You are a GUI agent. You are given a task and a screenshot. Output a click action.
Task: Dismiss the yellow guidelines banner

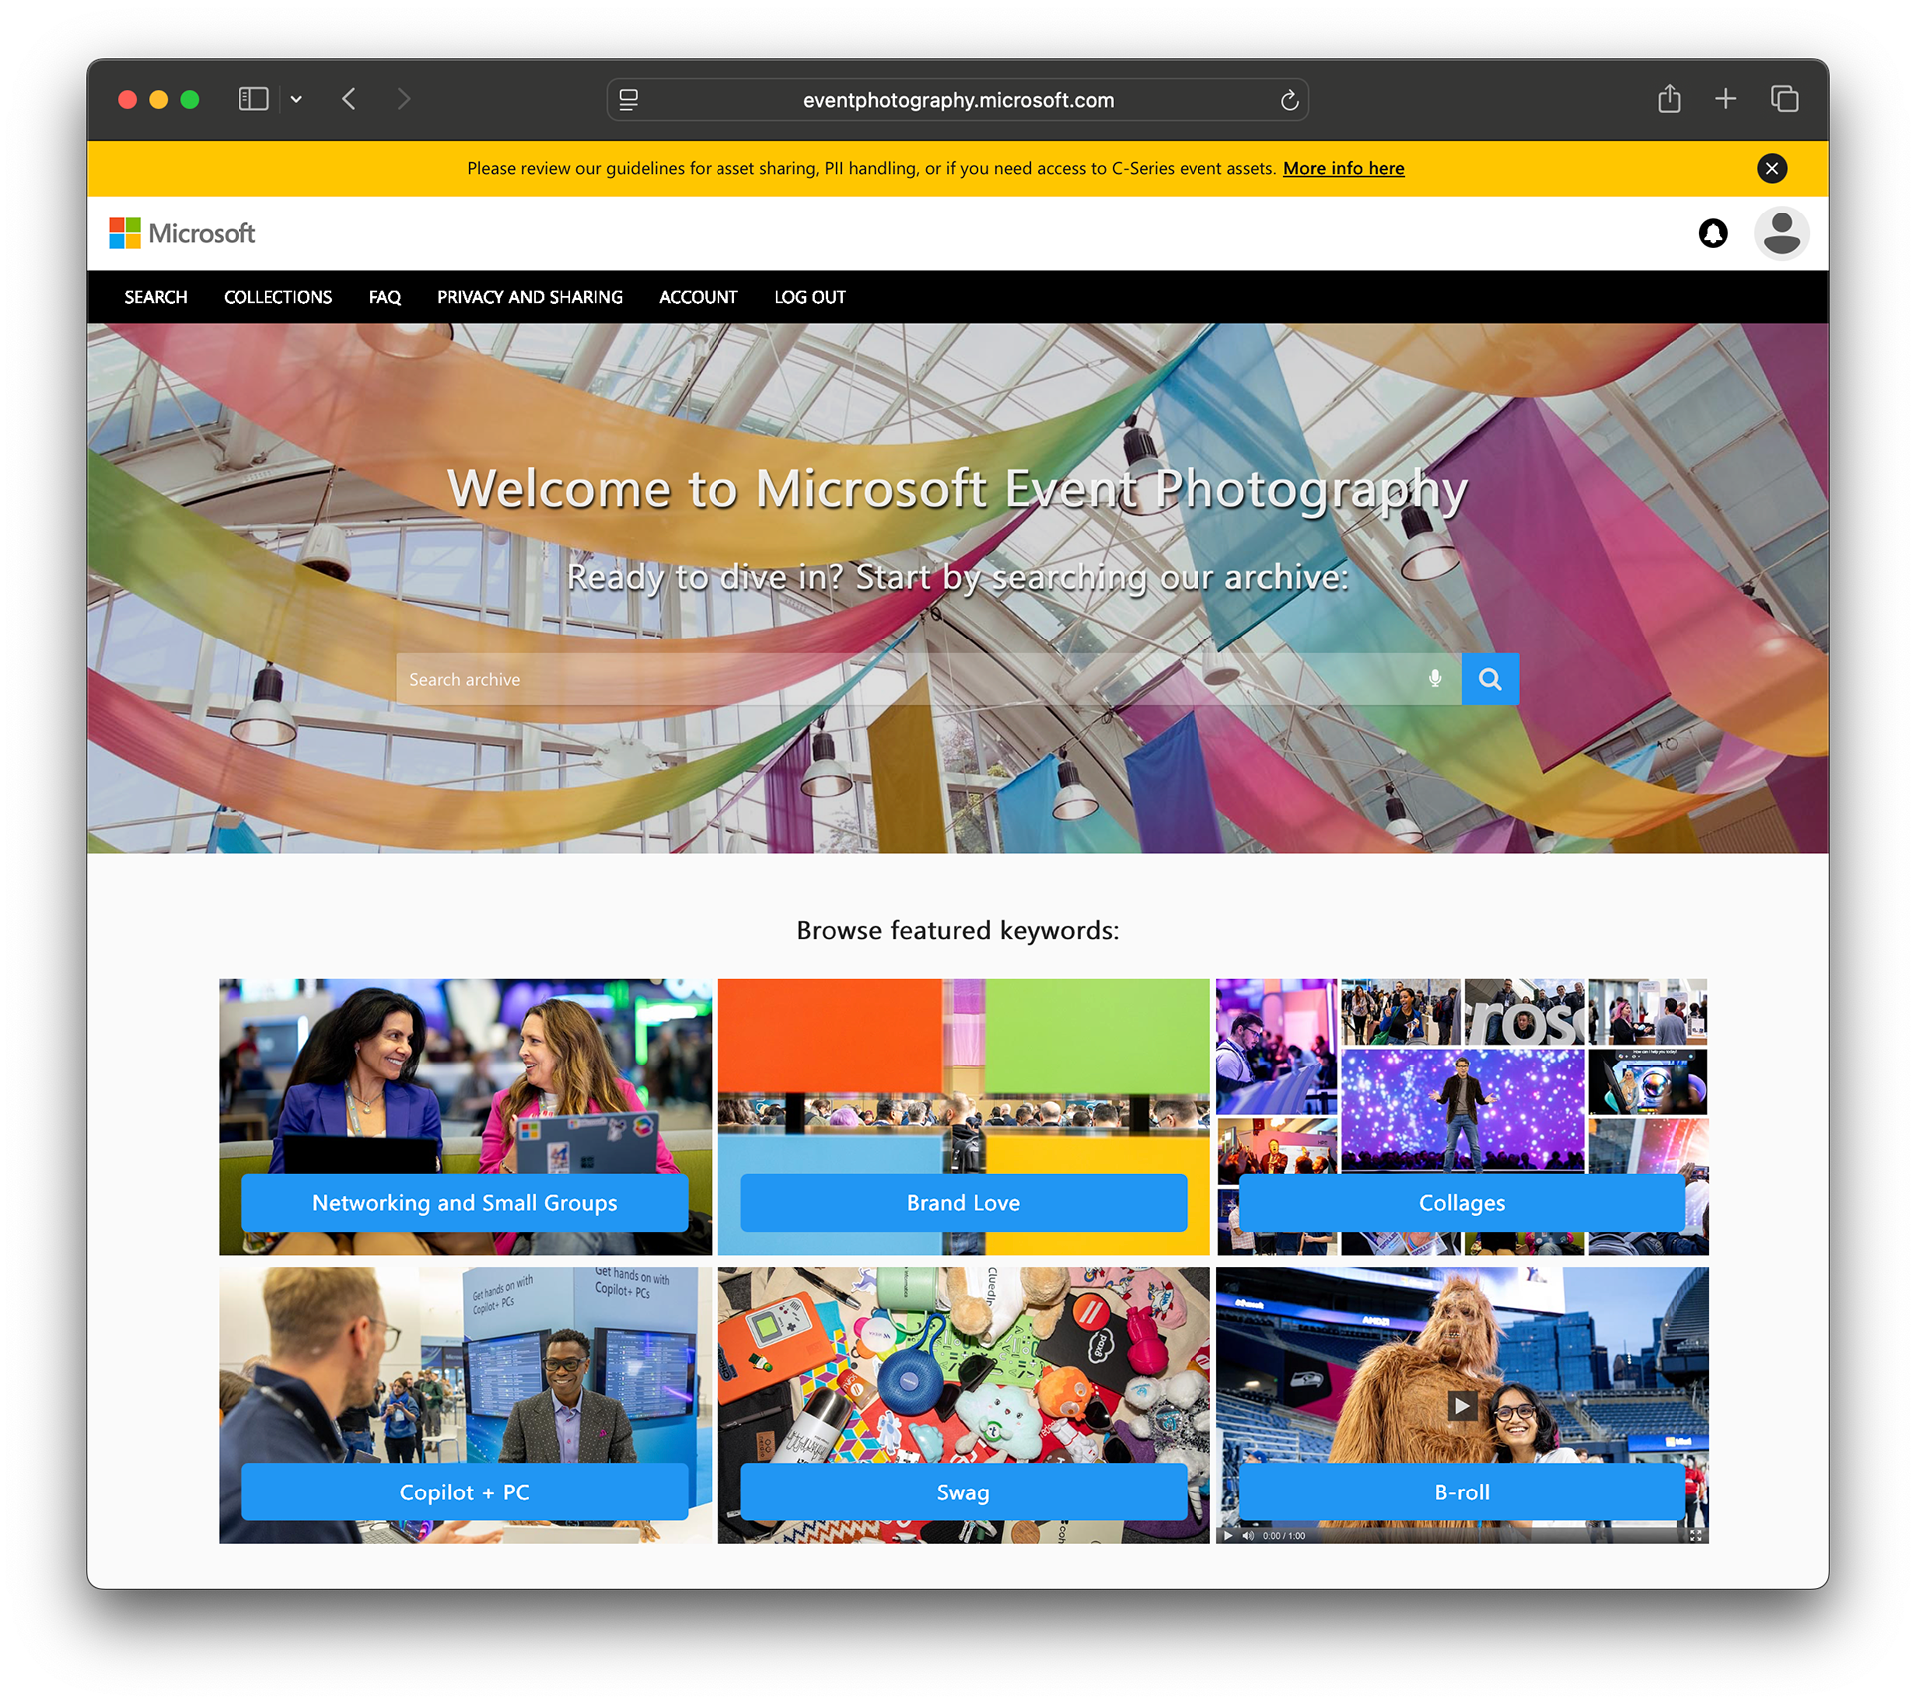1771,168
